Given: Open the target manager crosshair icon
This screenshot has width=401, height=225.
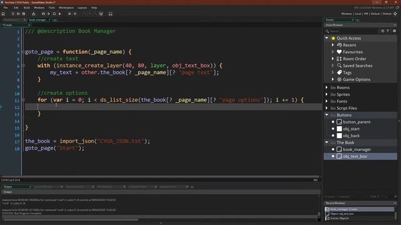Looking at the screenshot, I should coord(395,14).
